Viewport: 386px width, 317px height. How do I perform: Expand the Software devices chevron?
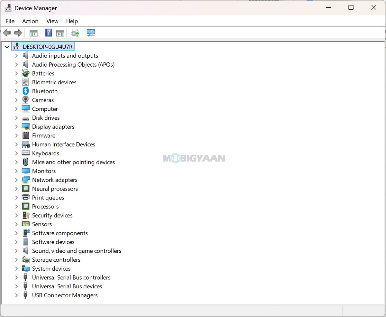pyautogui.click(x=16, y=242)
